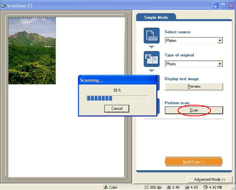Click the Preview button
The width and height of the screenshot is (236, 190).
194,86
